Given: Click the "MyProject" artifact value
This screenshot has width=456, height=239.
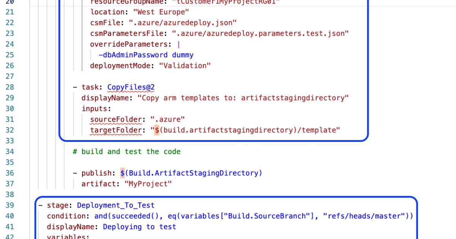Looking at the screenshot, I should pos(148,184).
